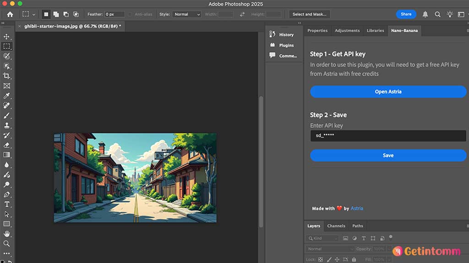Select the Clone Stamp tool
Screen dimensions: 469x263
click(x=6, y=125)
